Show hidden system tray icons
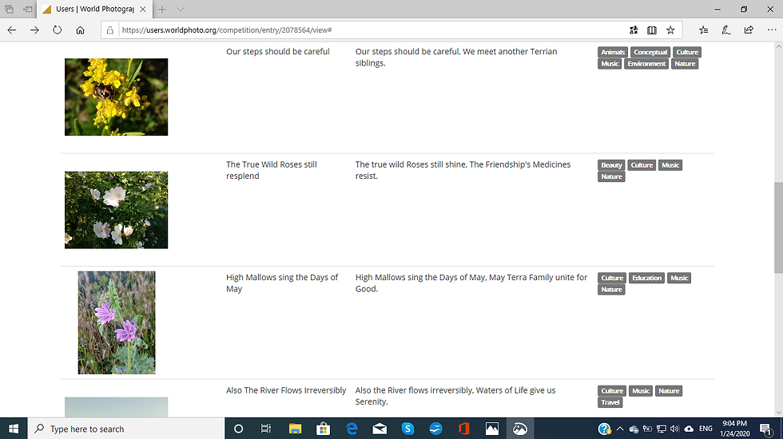 (x=620, y=429)
